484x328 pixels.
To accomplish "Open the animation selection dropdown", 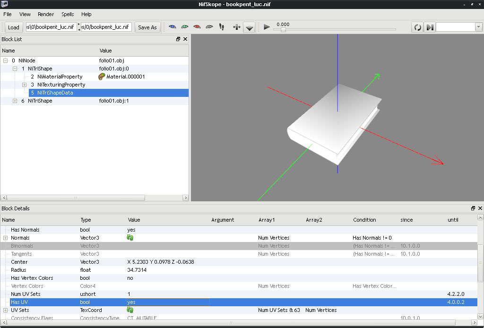I will click(478, 27).
